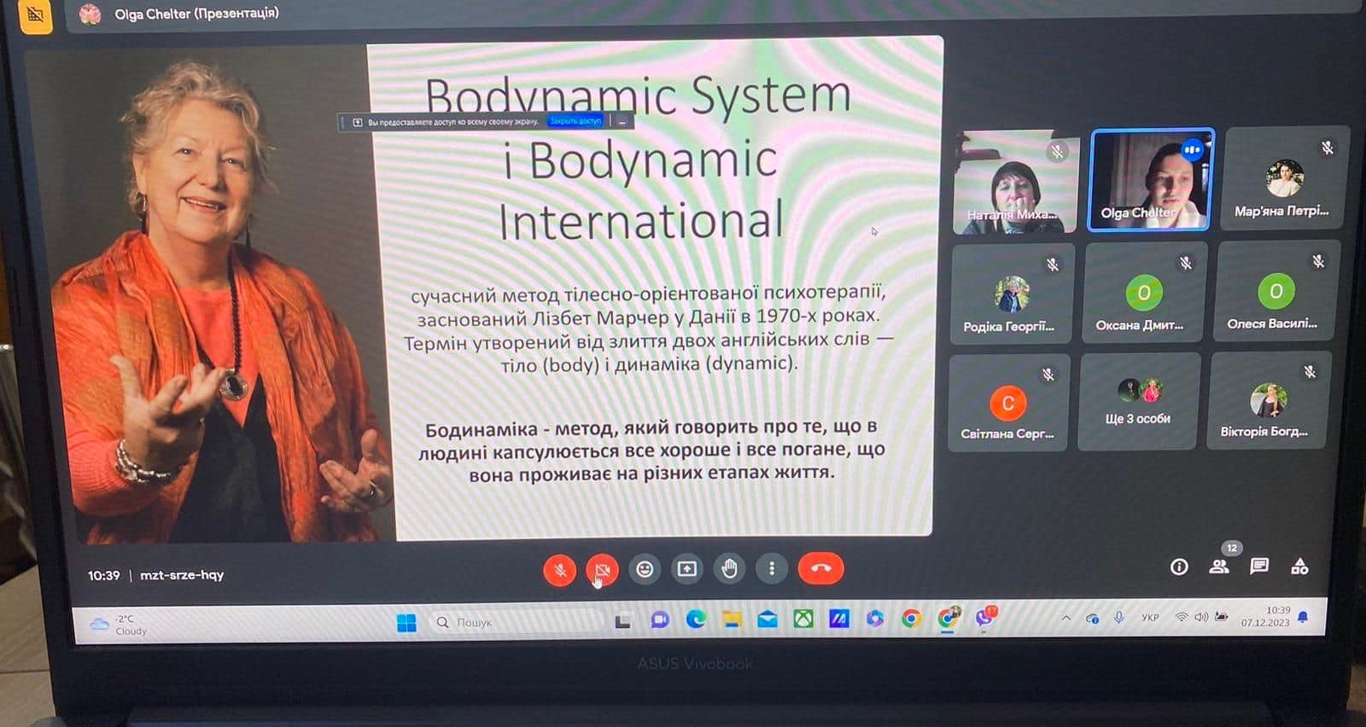Open more options three-dot menu

tap(772, 568)
